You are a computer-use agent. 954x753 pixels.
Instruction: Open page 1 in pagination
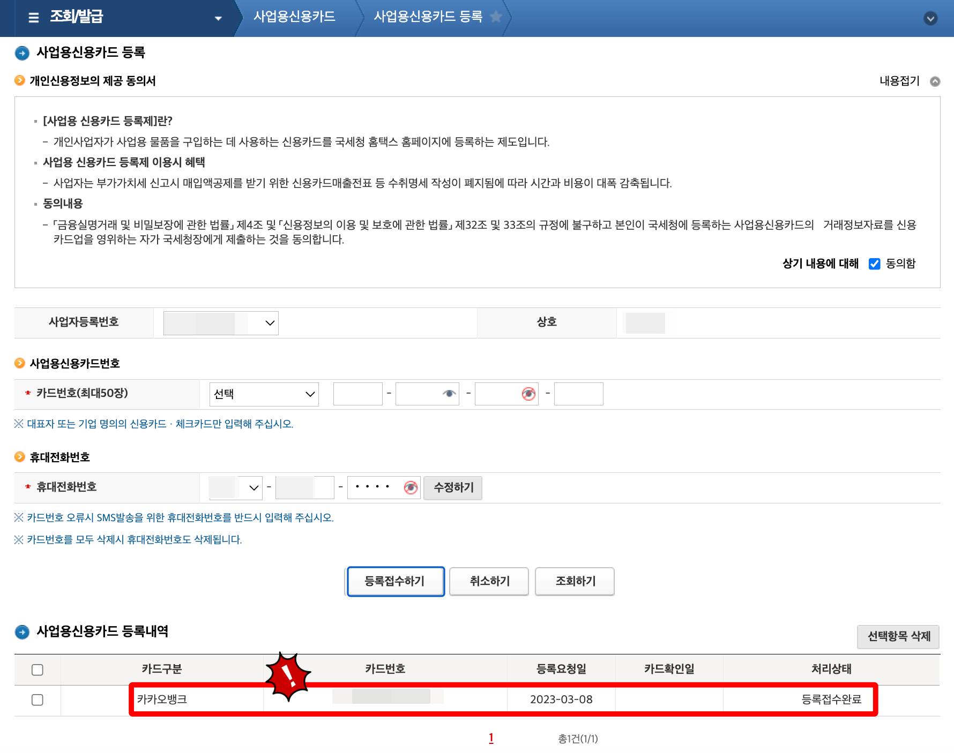click(491, 738)
